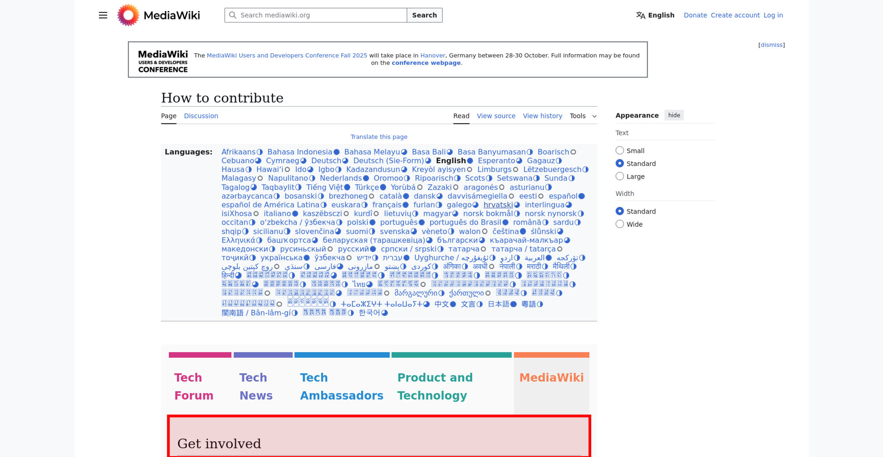Open the hamburger main menu icon
Viewport: 883px width, 457px height.
click(103, 15)
